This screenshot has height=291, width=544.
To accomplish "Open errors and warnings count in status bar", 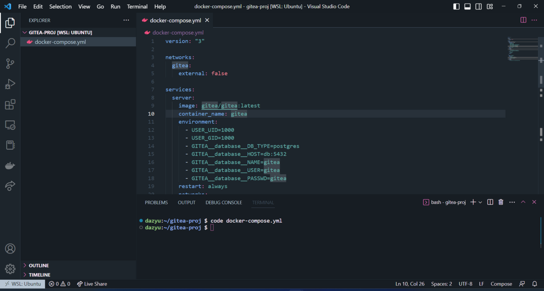I will 60,284.
